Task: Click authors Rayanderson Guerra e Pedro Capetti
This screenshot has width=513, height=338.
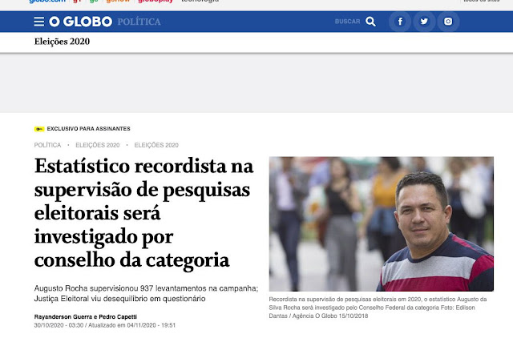Action: click(x=86, y=316)
